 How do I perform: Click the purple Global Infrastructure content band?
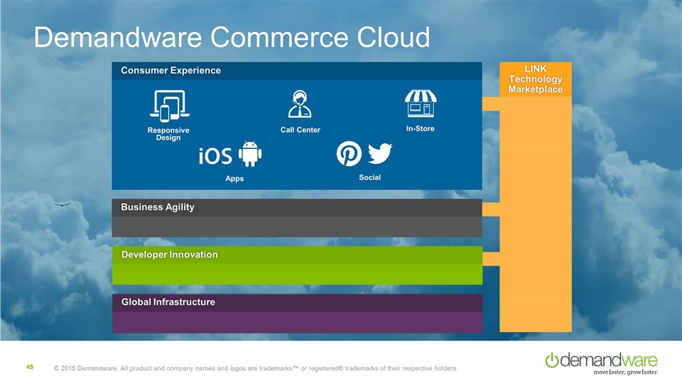click(x=297, y=322)
